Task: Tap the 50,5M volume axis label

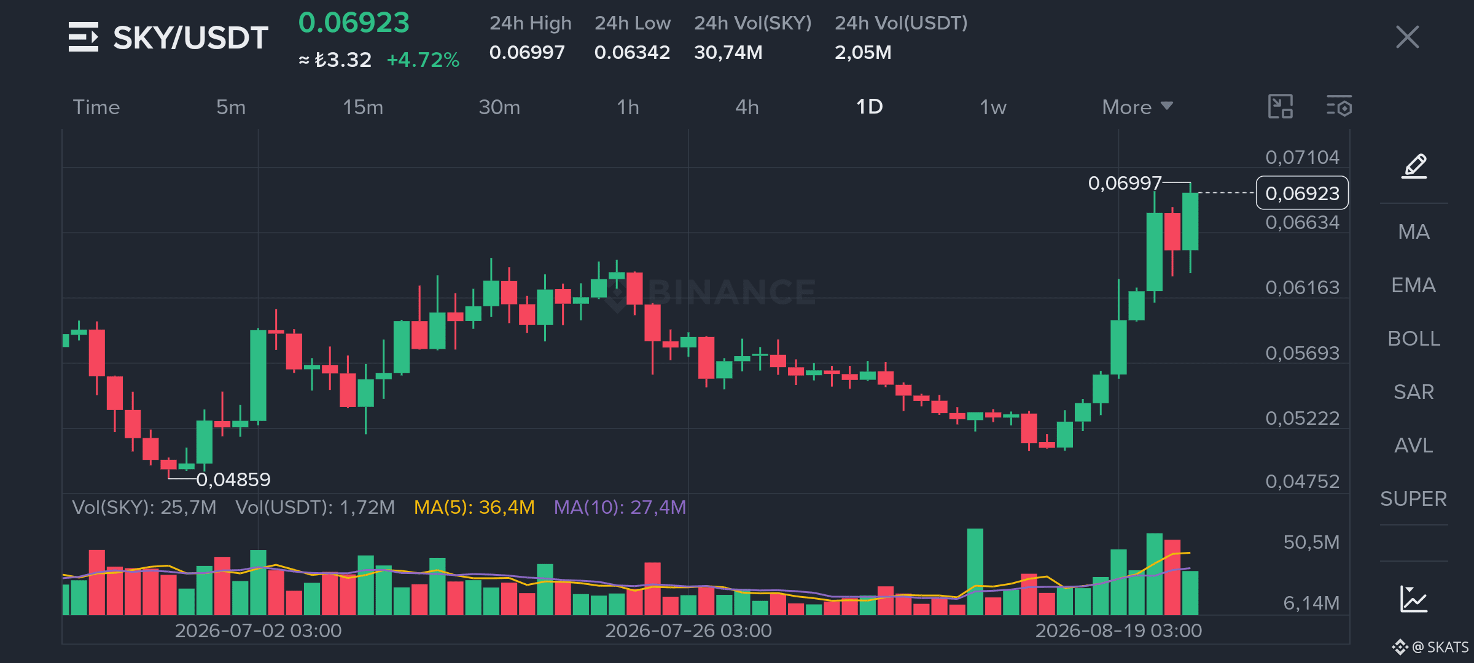Action: [x=1311, y=542]
